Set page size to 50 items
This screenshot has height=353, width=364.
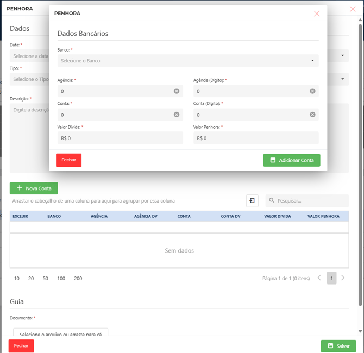[x=45, y=279]
